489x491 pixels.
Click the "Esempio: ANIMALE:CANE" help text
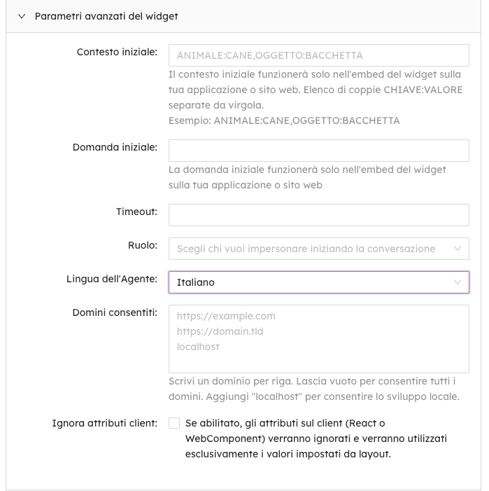pyautogui.click(x=284, y=120)
